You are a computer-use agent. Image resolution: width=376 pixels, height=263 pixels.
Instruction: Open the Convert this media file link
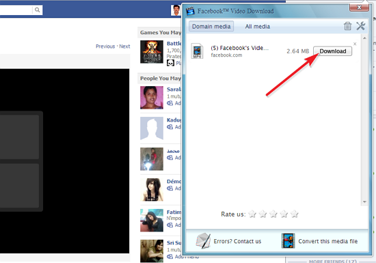(327, 241)
